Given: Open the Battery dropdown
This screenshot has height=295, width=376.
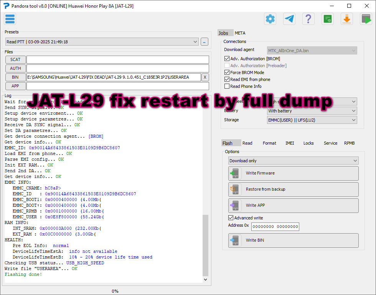Looking at the screenshot, I should point(312,111).
